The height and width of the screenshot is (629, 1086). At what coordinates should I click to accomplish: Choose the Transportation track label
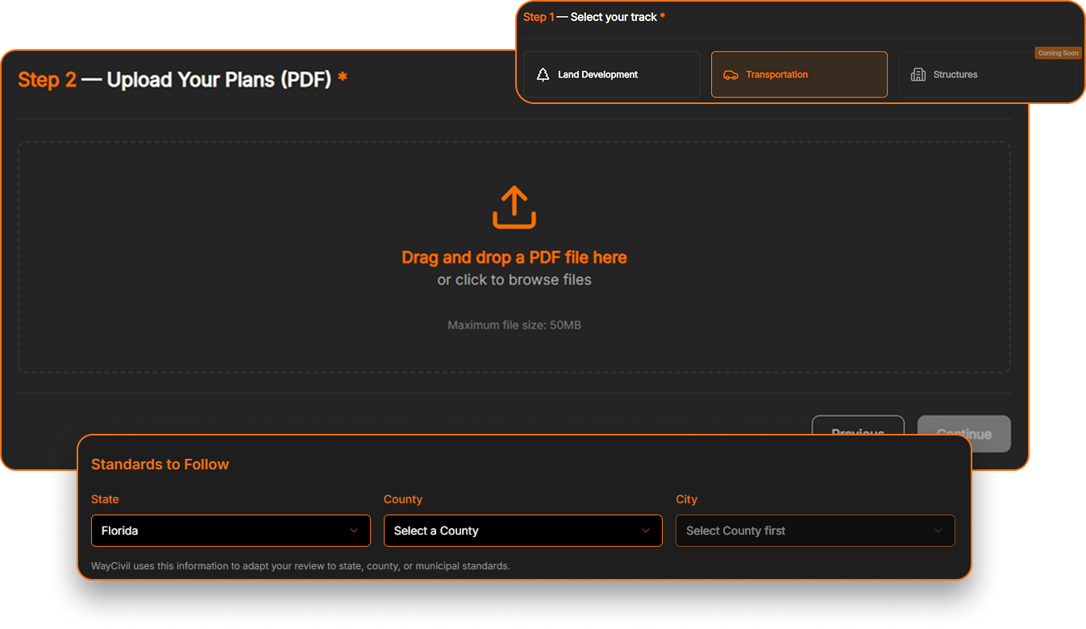click(x=776, y=75)
